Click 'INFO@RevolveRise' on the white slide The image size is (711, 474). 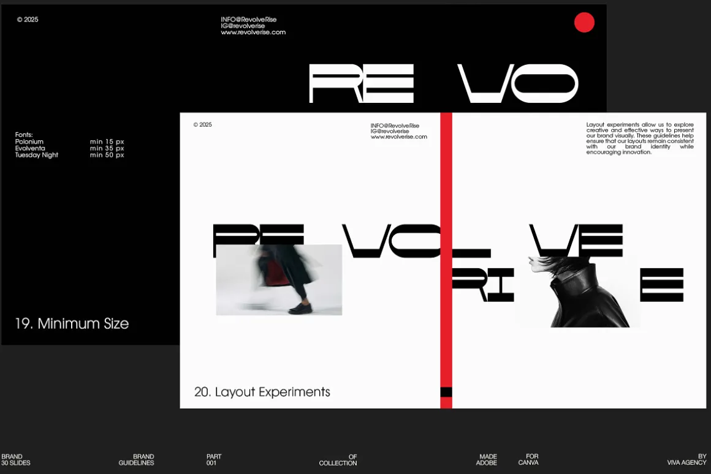395,126
